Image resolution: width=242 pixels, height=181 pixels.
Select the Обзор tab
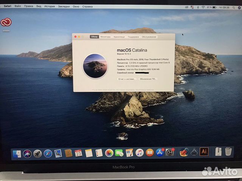point(94,37)
